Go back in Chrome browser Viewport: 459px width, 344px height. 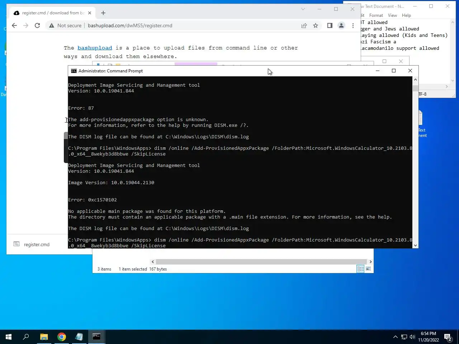tap(14, 25)
